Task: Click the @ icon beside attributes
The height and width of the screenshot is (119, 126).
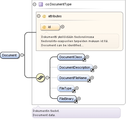Action: (44, 16)
